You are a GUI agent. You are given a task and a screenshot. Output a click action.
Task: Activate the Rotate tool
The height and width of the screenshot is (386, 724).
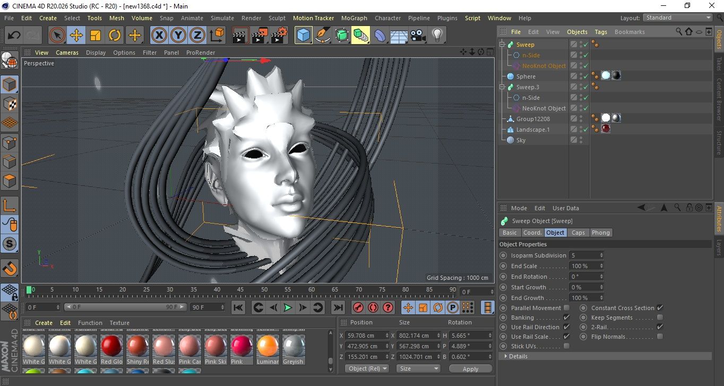point(115,36)
